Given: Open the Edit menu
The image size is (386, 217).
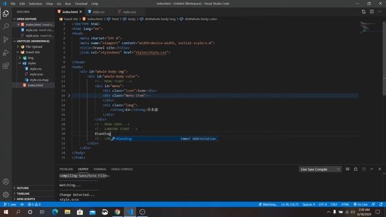Looking at the screenshot, I should point(22,4).
